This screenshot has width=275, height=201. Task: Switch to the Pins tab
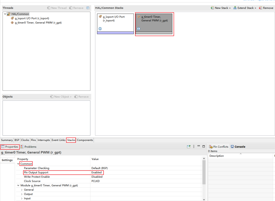click(x=33, y=140)
